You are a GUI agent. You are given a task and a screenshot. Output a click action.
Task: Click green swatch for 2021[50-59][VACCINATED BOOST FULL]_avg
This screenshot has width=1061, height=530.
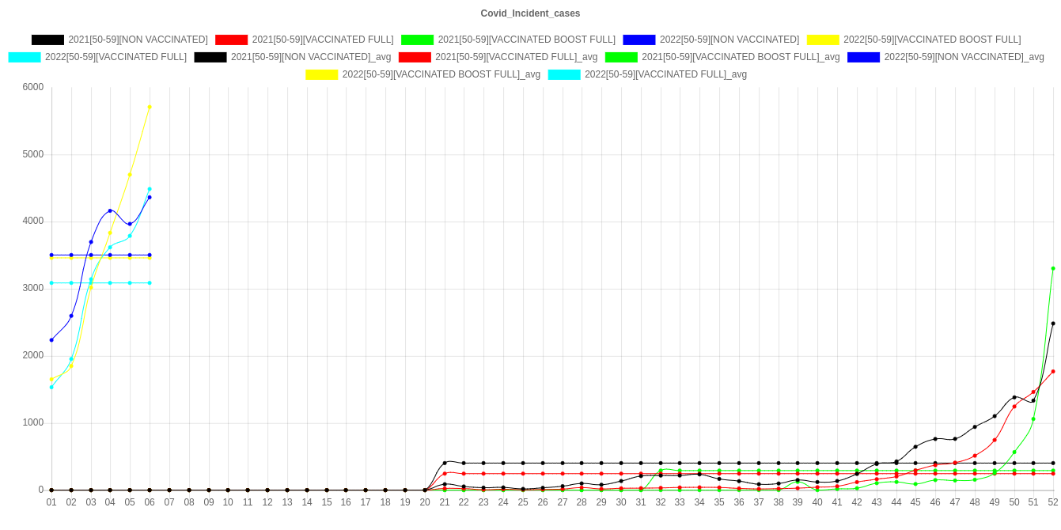point(620,57)
